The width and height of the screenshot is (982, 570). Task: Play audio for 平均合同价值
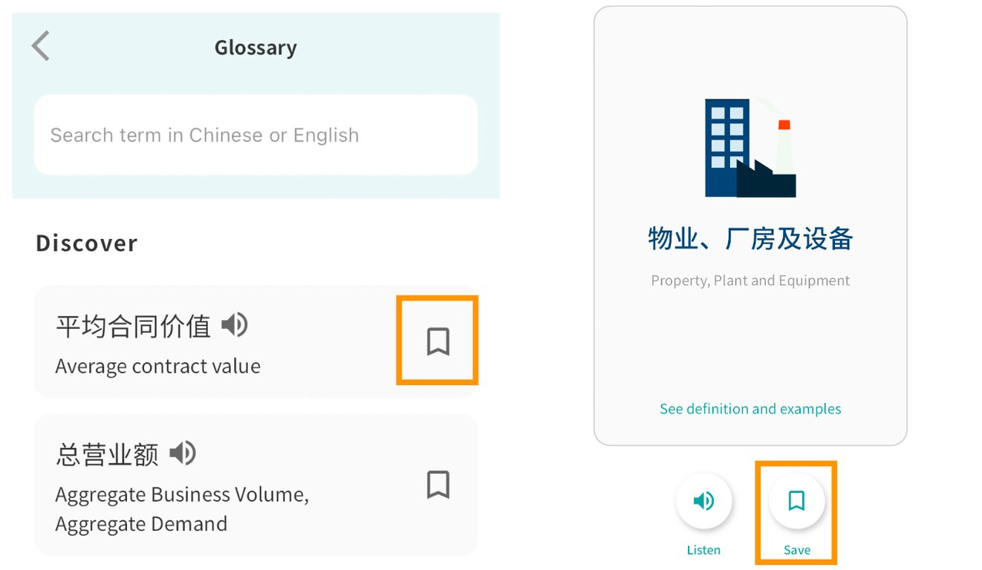pyautogui.click(x=235, y=325)
